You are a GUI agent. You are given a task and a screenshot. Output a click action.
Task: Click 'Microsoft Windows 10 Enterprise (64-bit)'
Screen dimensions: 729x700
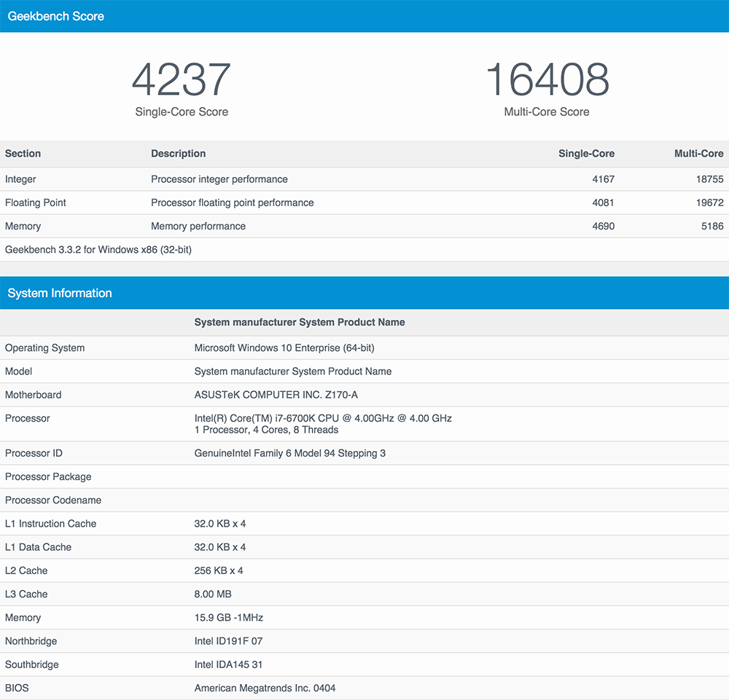tap(284, 348)
